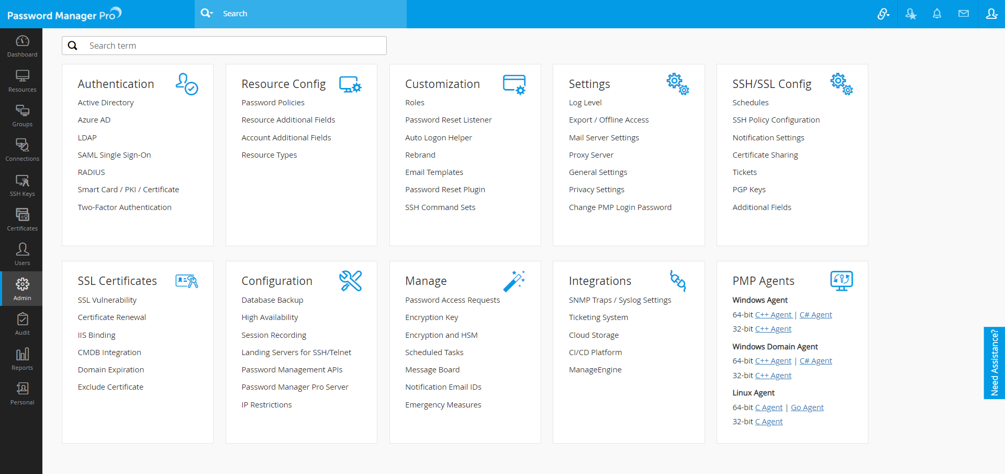Click the SSH/SSL Config gears icon
The image size is (1005, 474).
pyautogui.click(x=842, y=84)
